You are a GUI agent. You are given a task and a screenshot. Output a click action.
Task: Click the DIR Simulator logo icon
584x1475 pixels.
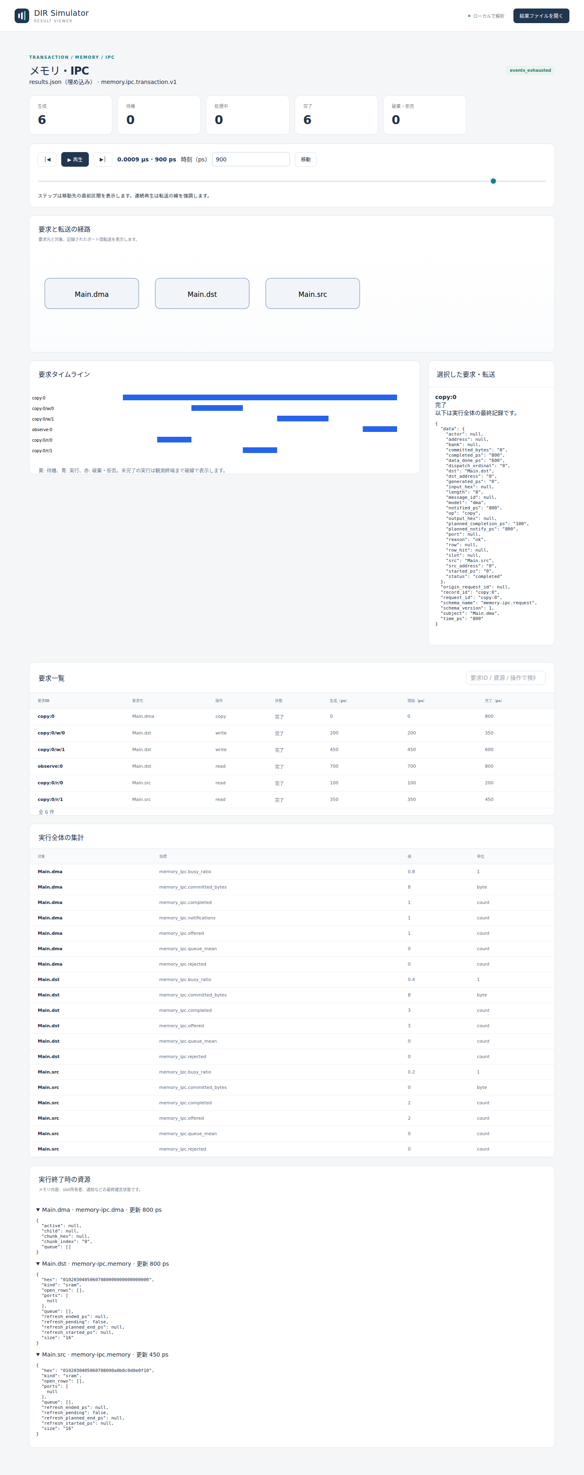coord(22,15)
